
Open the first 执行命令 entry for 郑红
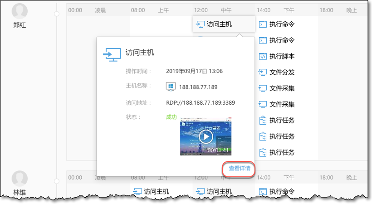coord(277,24)
